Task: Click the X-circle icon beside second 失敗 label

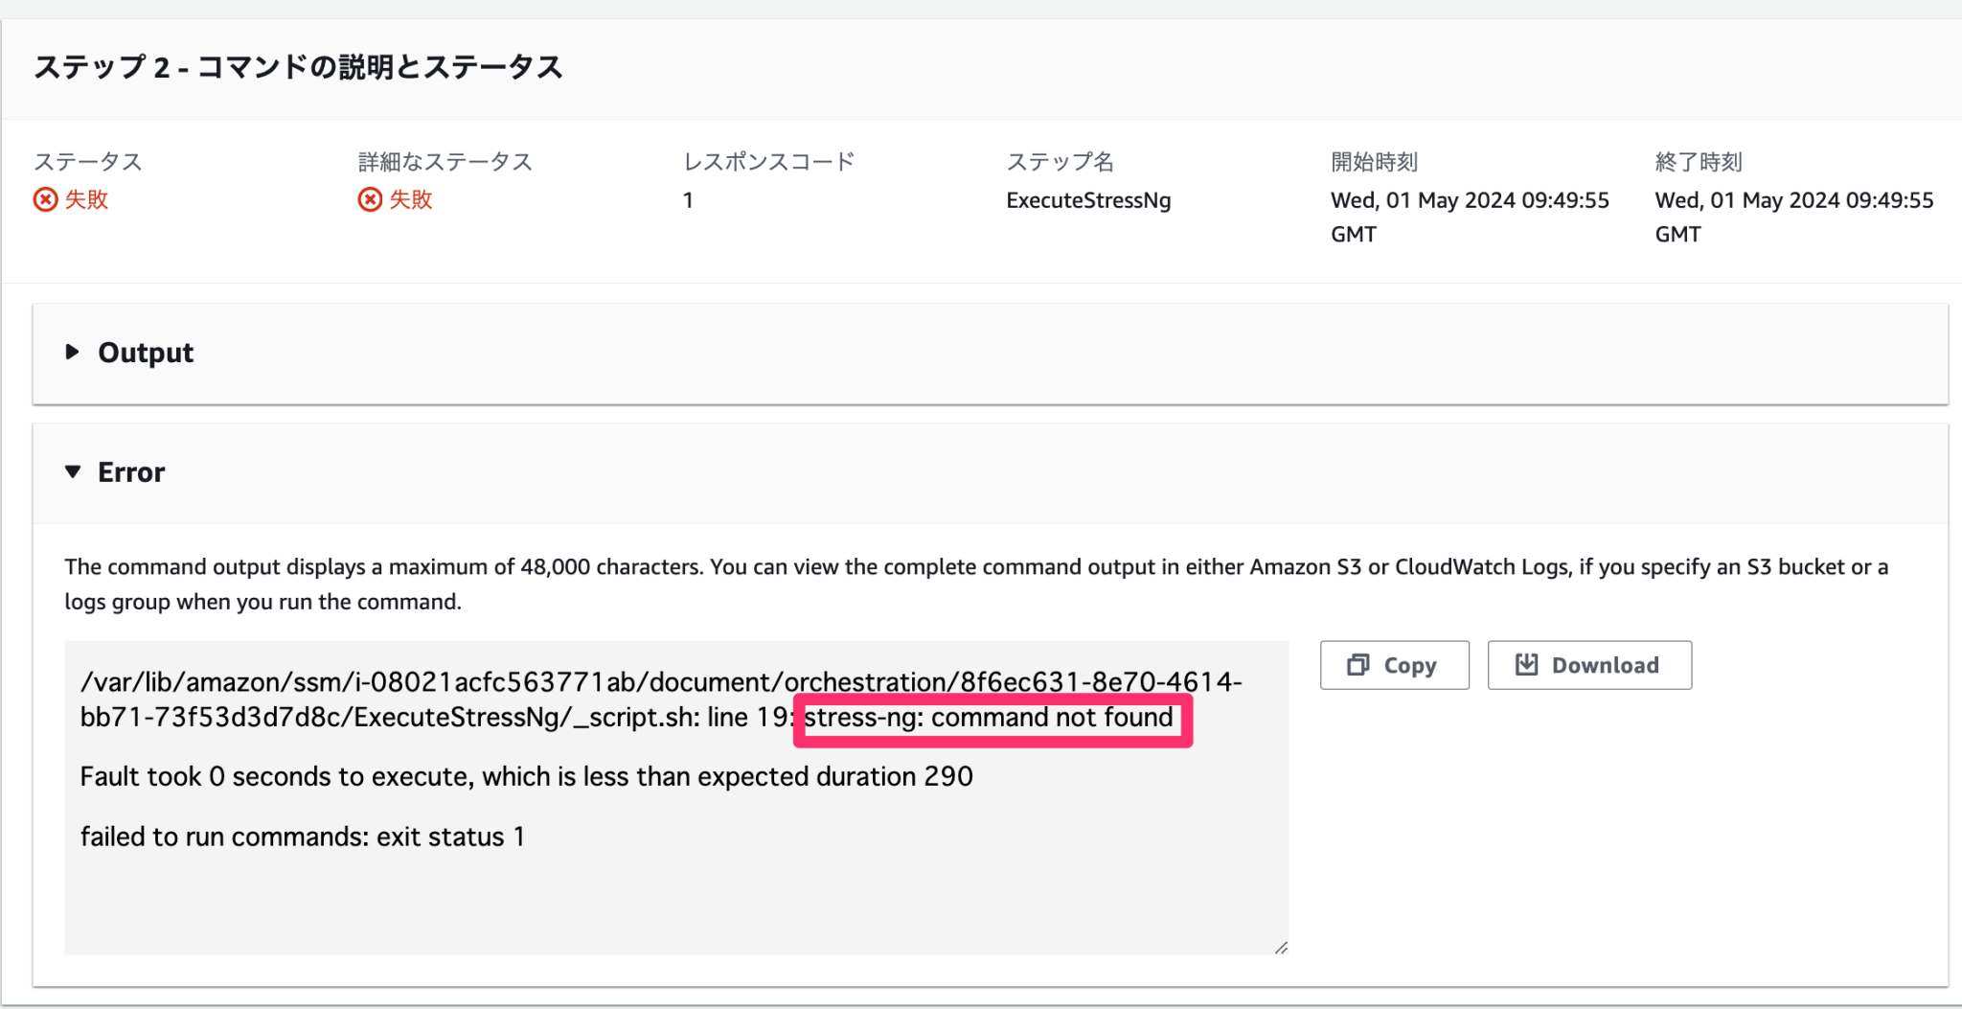Action: point(370,199)
